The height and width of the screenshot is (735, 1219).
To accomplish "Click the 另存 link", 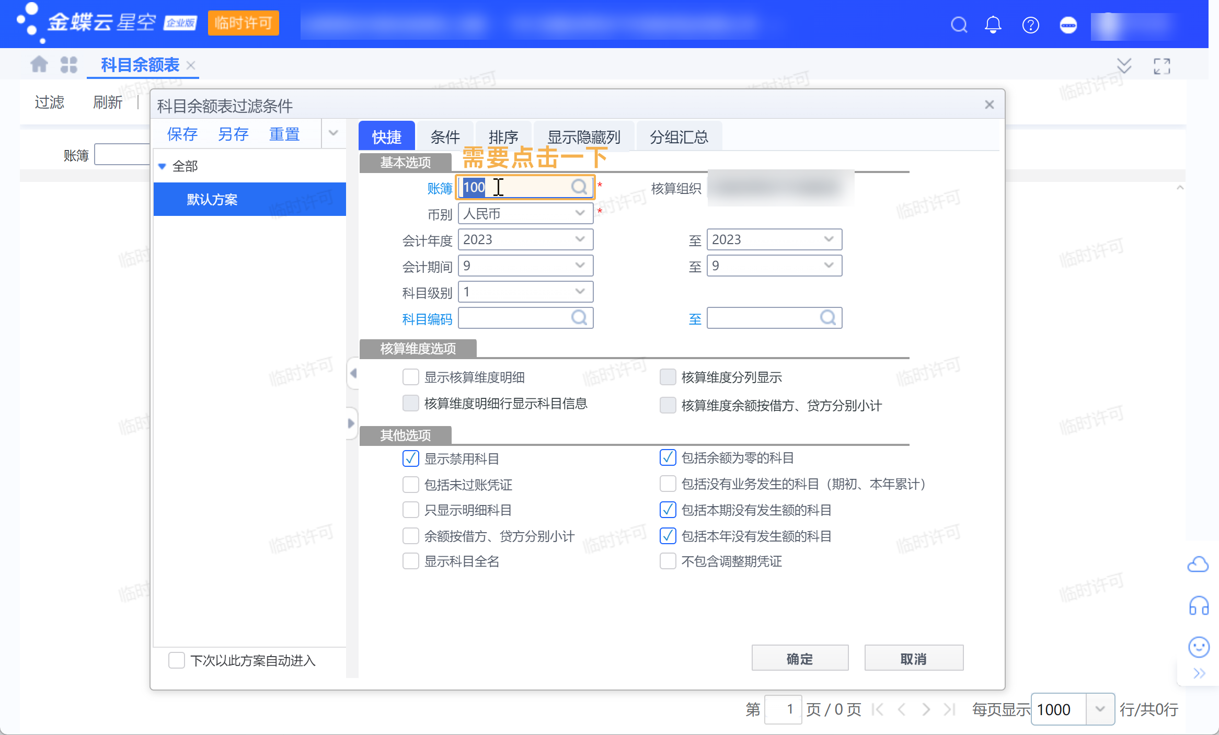I will point(233,134).
